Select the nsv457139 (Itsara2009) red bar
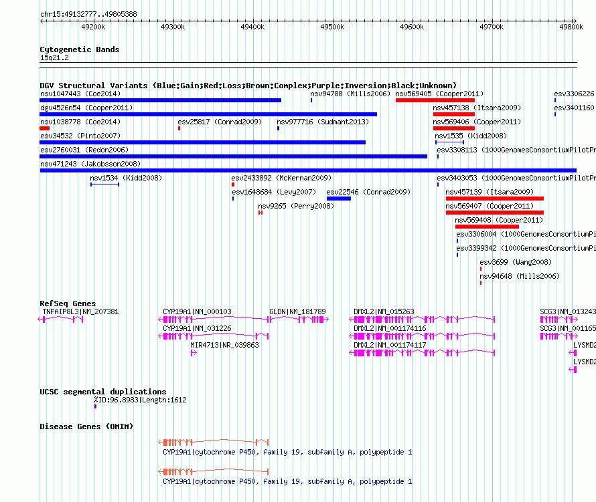Screen dimensions: 596x502 (495, 199)
